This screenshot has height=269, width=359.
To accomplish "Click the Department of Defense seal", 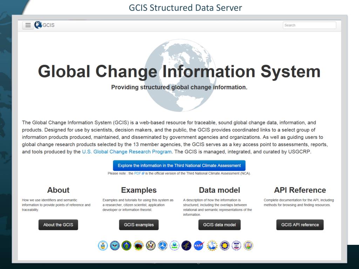I will click(115, 246).
